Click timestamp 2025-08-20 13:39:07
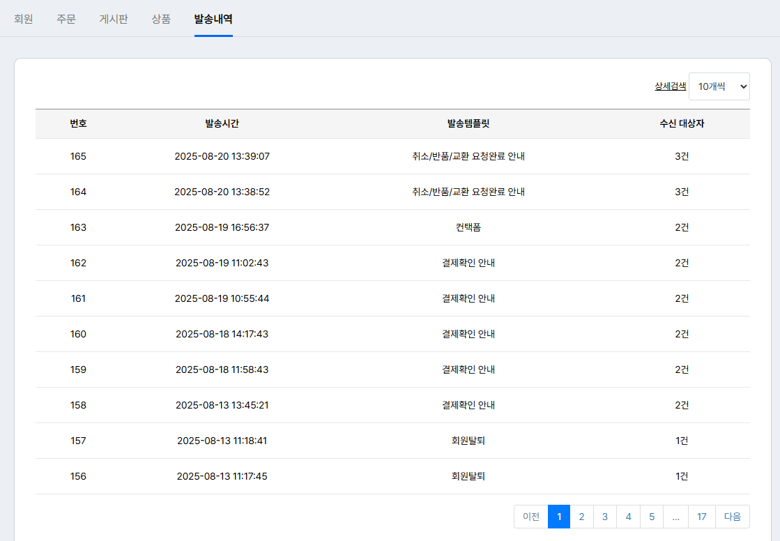The image size is (780, 541). [x=222, y=156]
